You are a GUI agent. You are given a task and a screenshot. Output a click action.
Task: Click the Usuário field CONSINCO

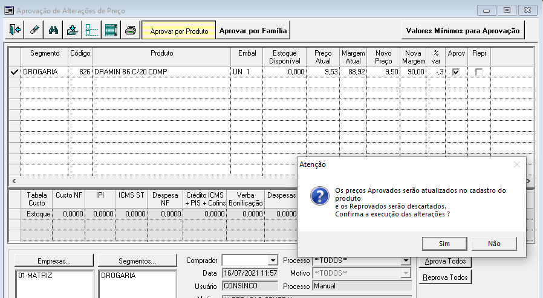[x=250, y=286]
